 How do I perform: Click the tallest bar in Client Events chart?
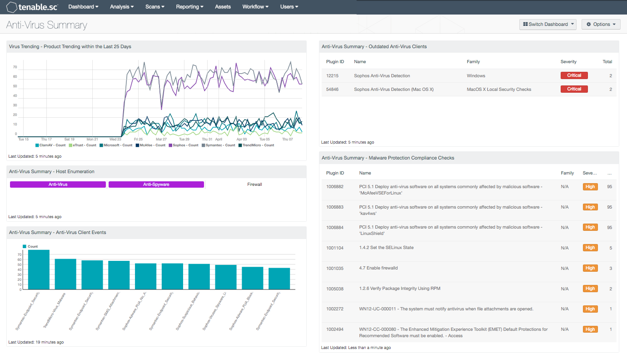click(x=39, y=269)
